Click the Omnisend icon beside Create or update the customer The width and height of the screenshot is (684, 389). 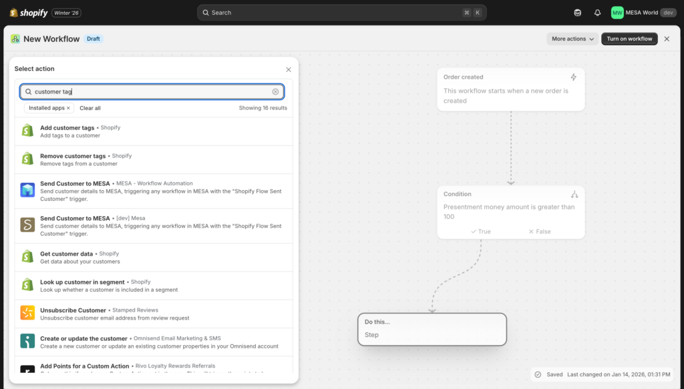[27, 341]
